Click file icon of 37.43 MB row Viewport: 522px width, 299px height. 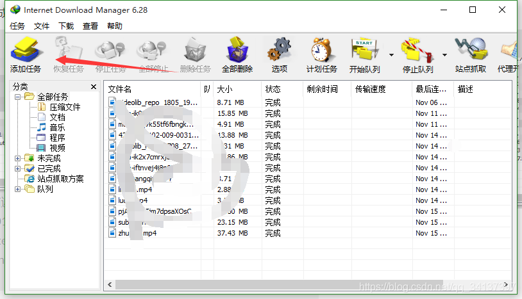point(112,232)
